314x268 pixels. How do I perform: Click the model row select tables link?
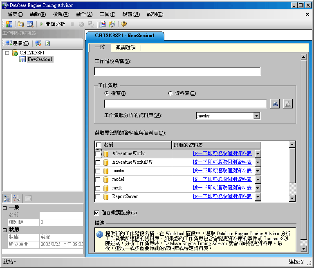pyautogui.click(x=222, y=179)
